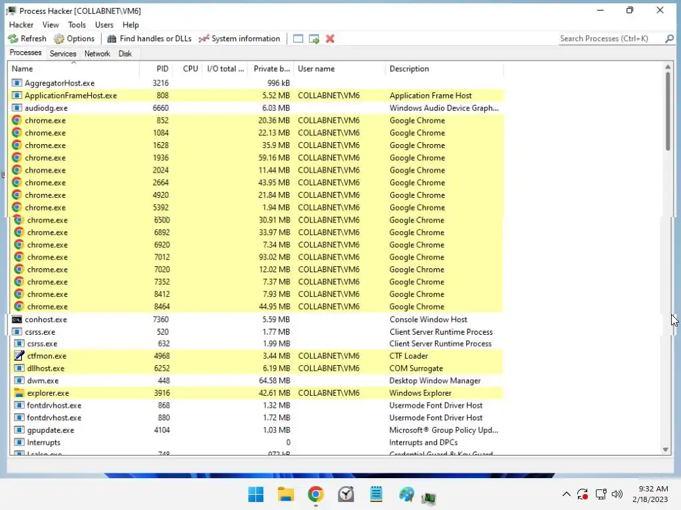The width and height of the screenshot is (681, 510).
Task: Show hidden tray icons chevron
Action: tap(567, 494)
